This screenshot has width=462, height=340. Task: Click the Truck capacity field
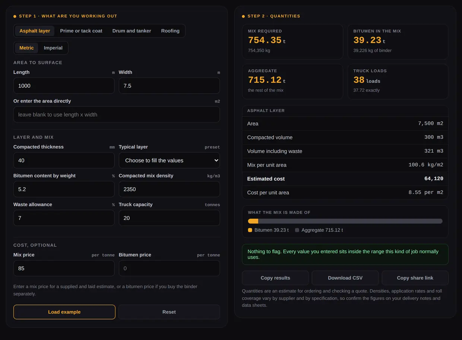tap(169, 218)
